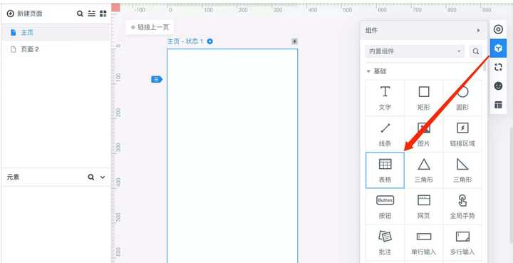Pick the 批注 annotation component
Image resolution: width=513 pixels, height=263 pixels.
tap(385, 243)
